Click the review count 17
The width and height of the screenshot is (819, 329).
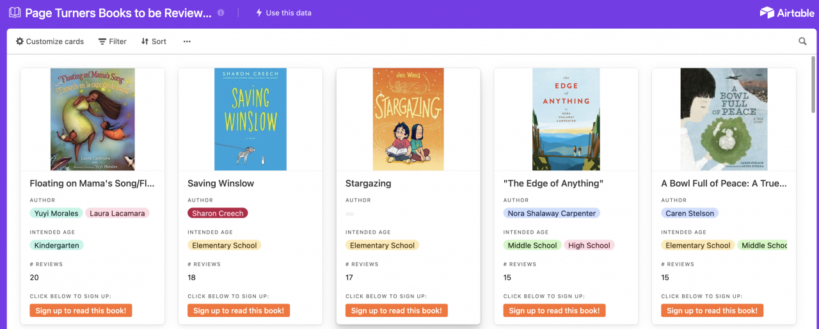pyautogui.click(x=349, y=278)
